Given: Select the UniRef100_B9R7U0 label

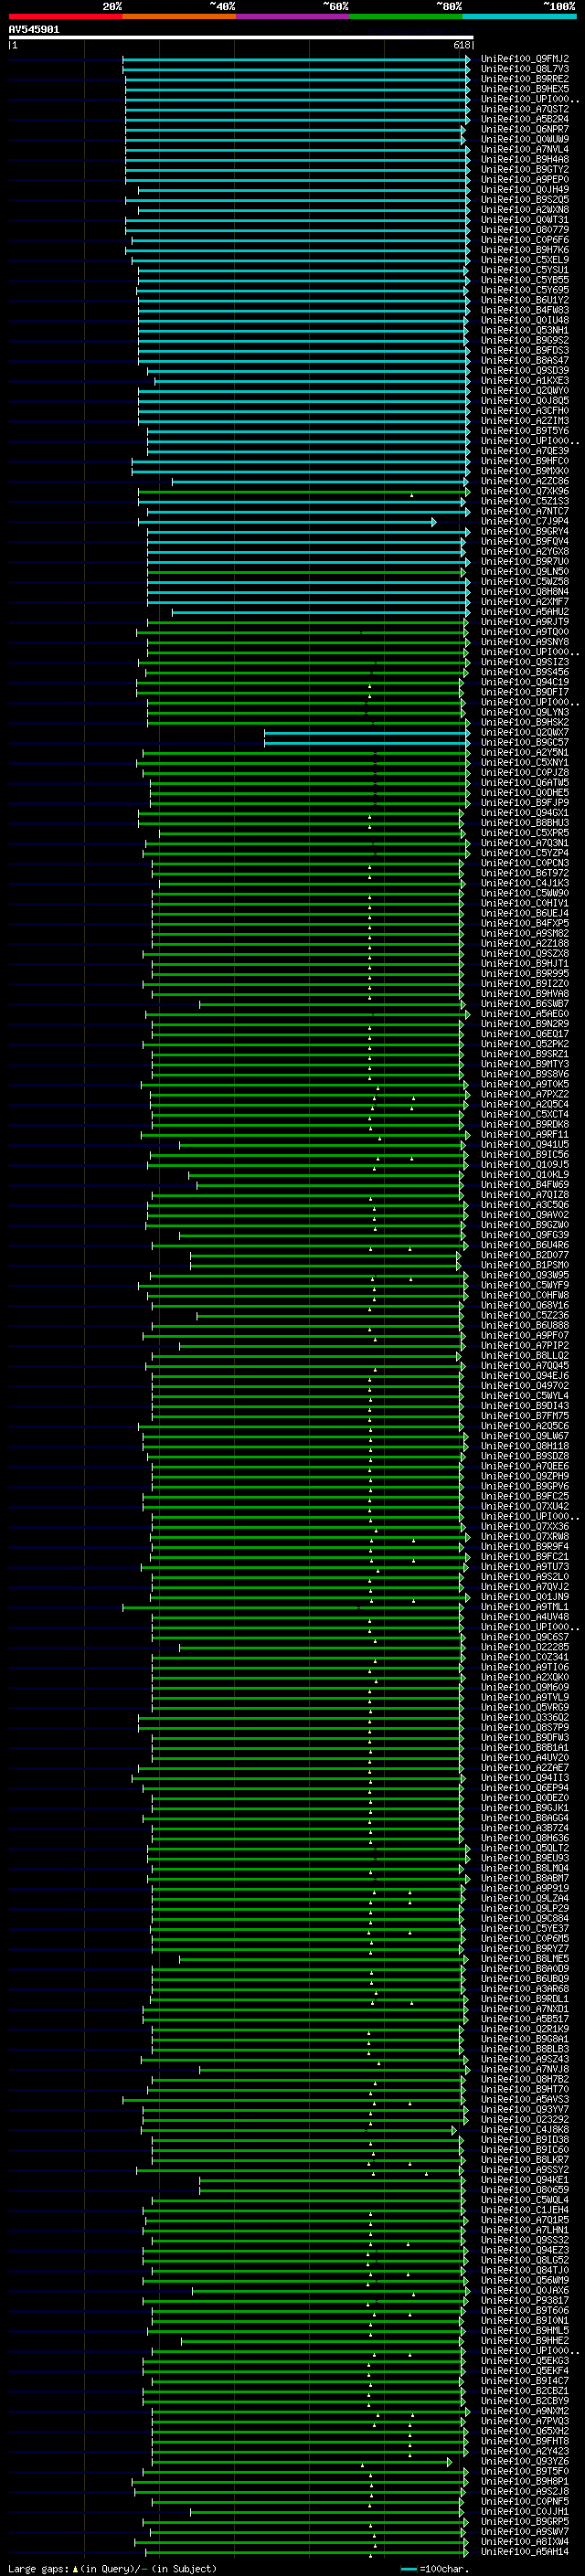Looking at the screenshot, I should pos(525,562).
